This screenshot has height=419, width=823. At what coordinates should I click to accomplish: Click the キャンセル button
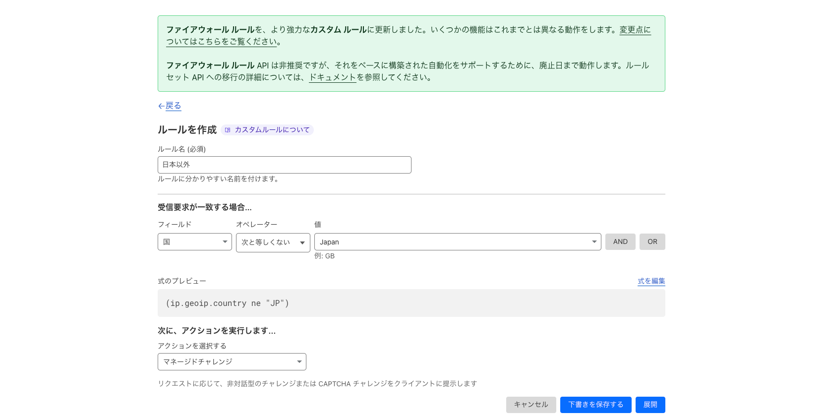(x=531, y=405)
